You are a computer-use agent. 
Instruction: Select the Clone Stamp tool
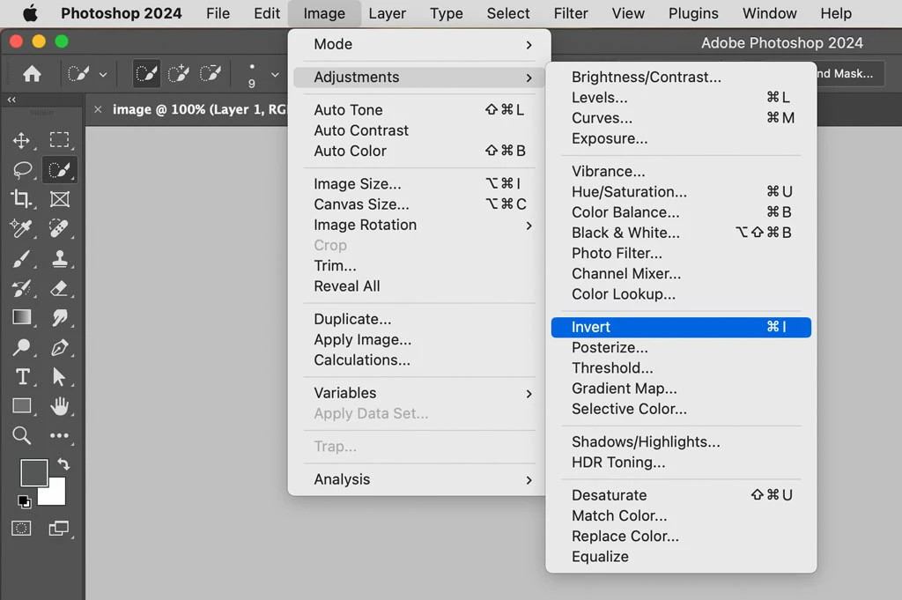coord(59,259)
